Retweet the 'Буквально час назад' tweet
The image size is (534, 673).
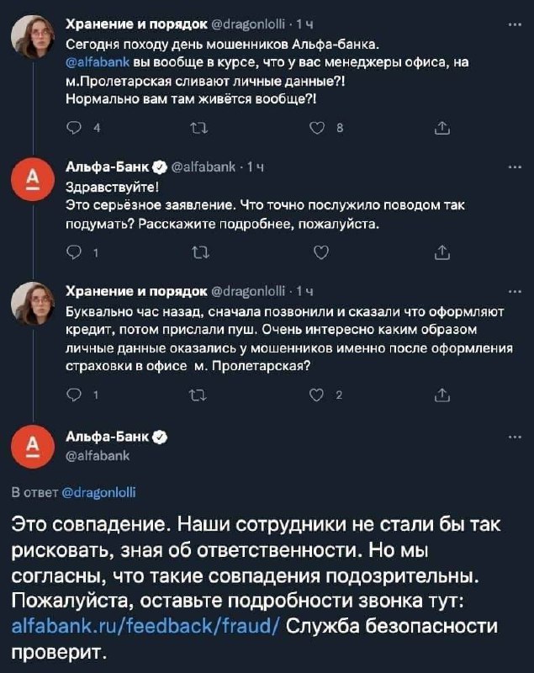click(x=198, y=395)
